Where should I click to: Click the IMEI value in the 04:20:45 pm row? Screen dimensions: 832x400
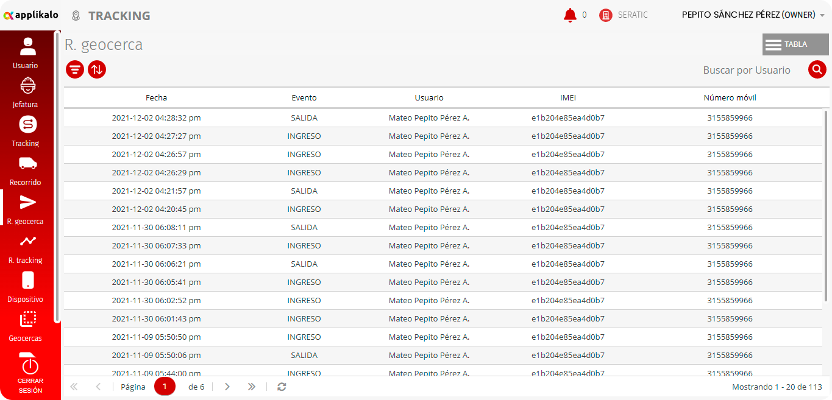coord(568,209)
